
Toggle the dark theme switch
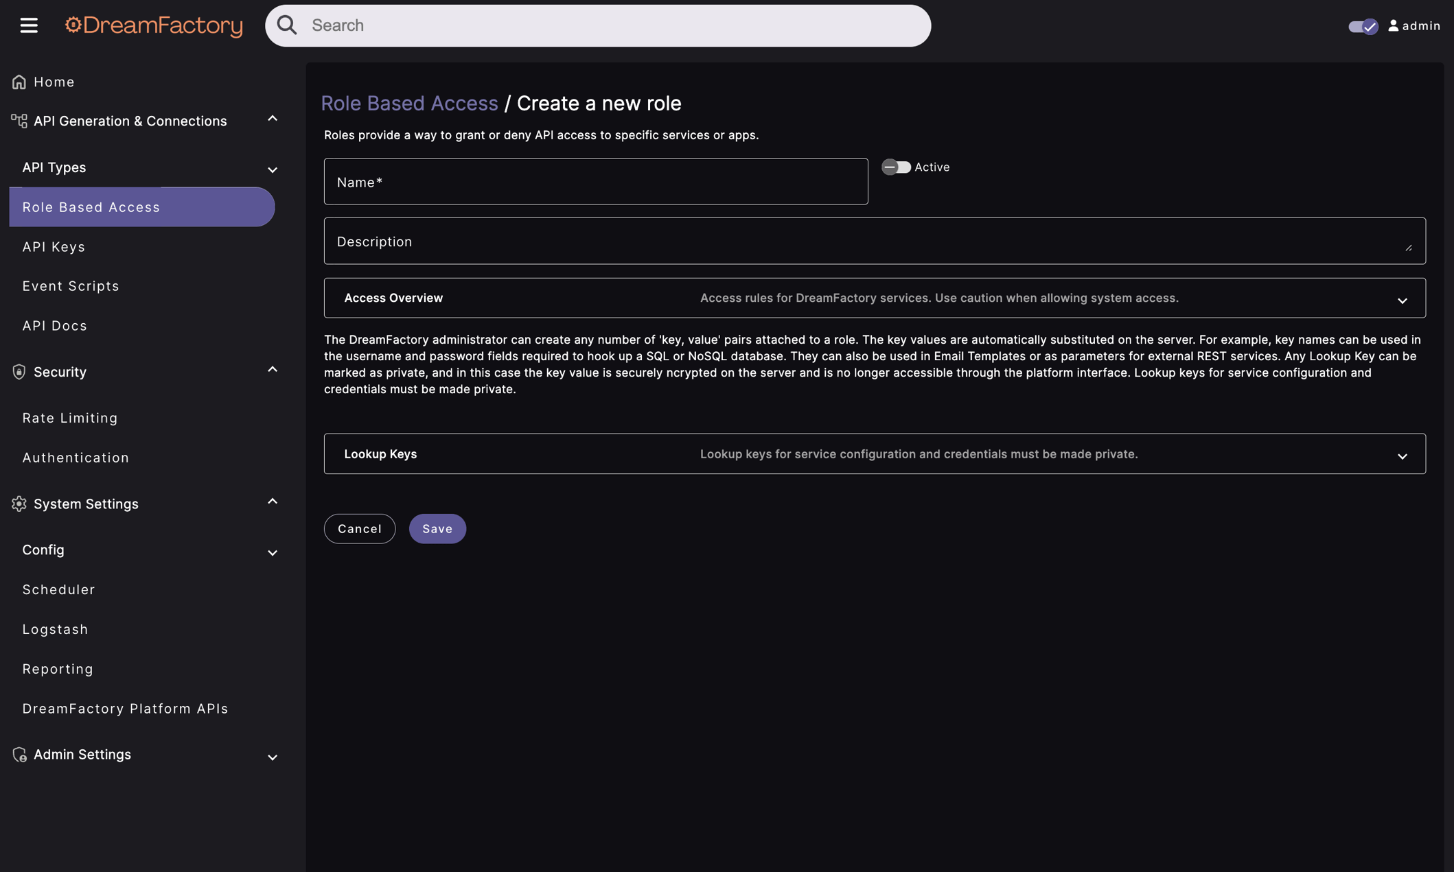1363,26
